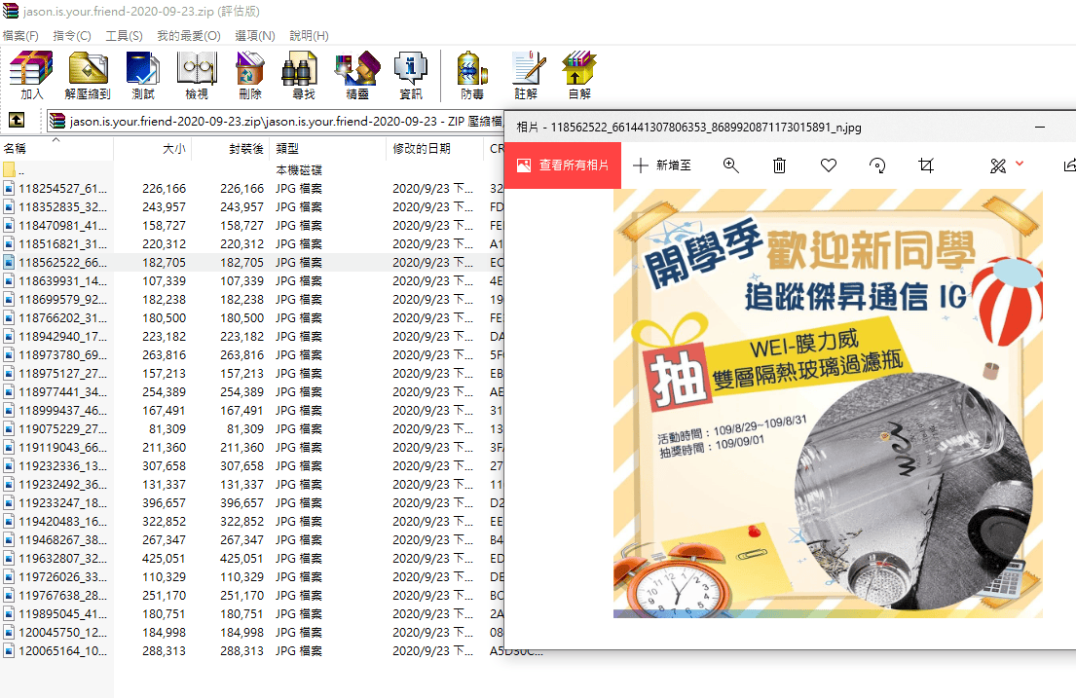Click the heart favorite icon in Photos
The height and width of the screenshot is (698, 1076).
click(829, 165)
